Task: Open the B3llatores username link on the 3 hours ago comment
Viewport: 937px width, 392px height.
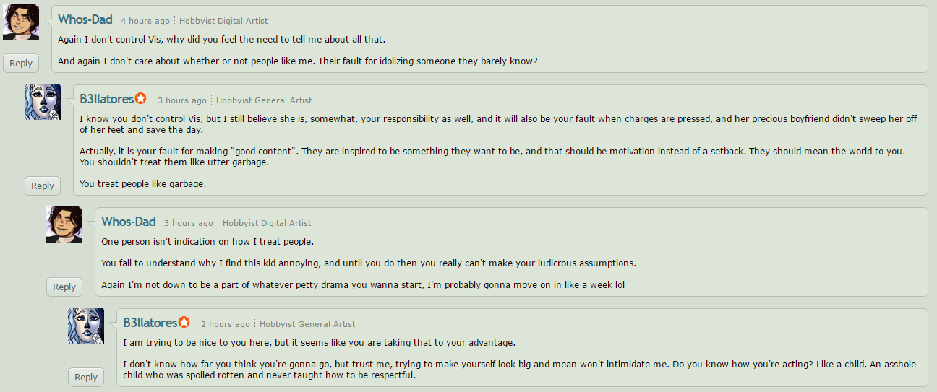Action: click(107, 99)
